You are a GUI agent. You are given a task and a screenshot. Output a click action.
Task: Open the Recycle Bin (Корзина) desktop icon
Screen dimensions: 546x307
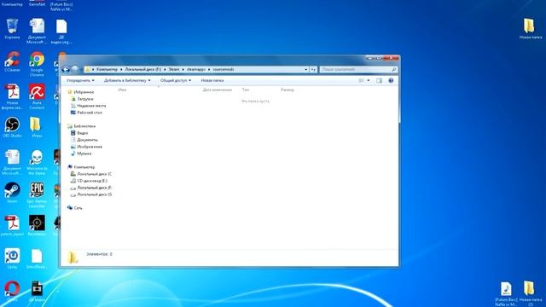tap(12, 28)
